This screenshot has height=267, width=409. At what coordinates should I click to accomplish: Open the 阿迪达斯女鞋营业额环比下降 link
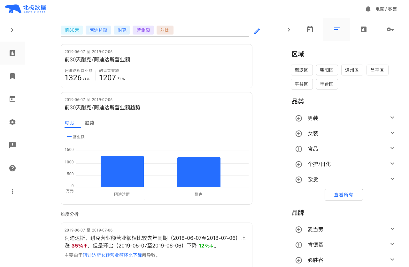tap(112, 255)
